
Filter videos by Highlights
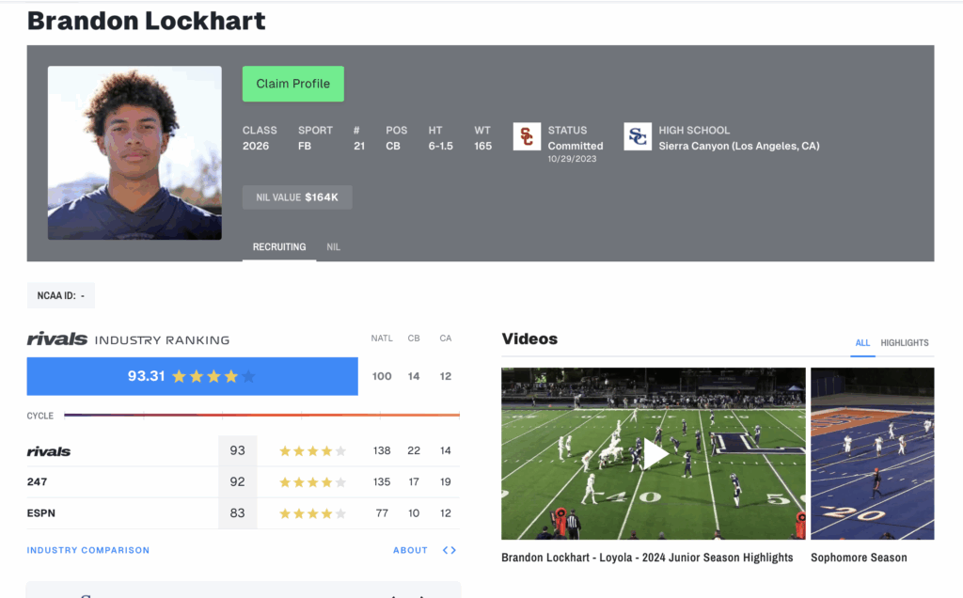[x=904, y=343]
